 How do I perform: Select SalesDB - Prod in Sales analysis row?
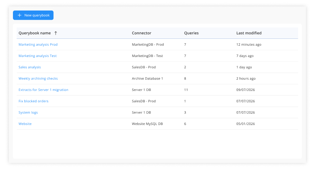click(x=144, y=67)
